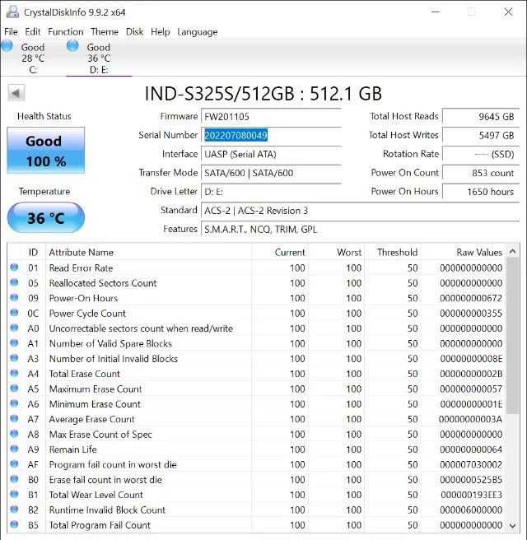Click status dot of Program fail count row
The width and height of the screenshot is (527, 540).
point(14,464)
